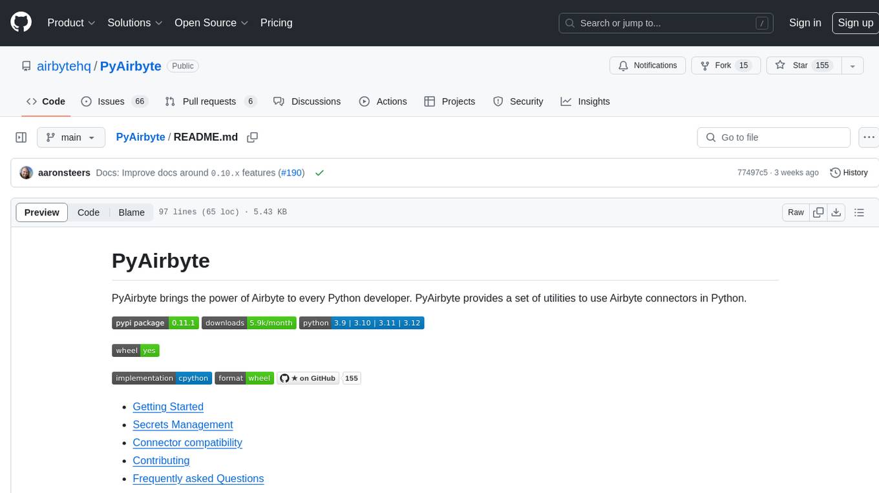Focus the Go to file input
The width and height of the screenshot is (879, 493).
(x=774, y=137)
